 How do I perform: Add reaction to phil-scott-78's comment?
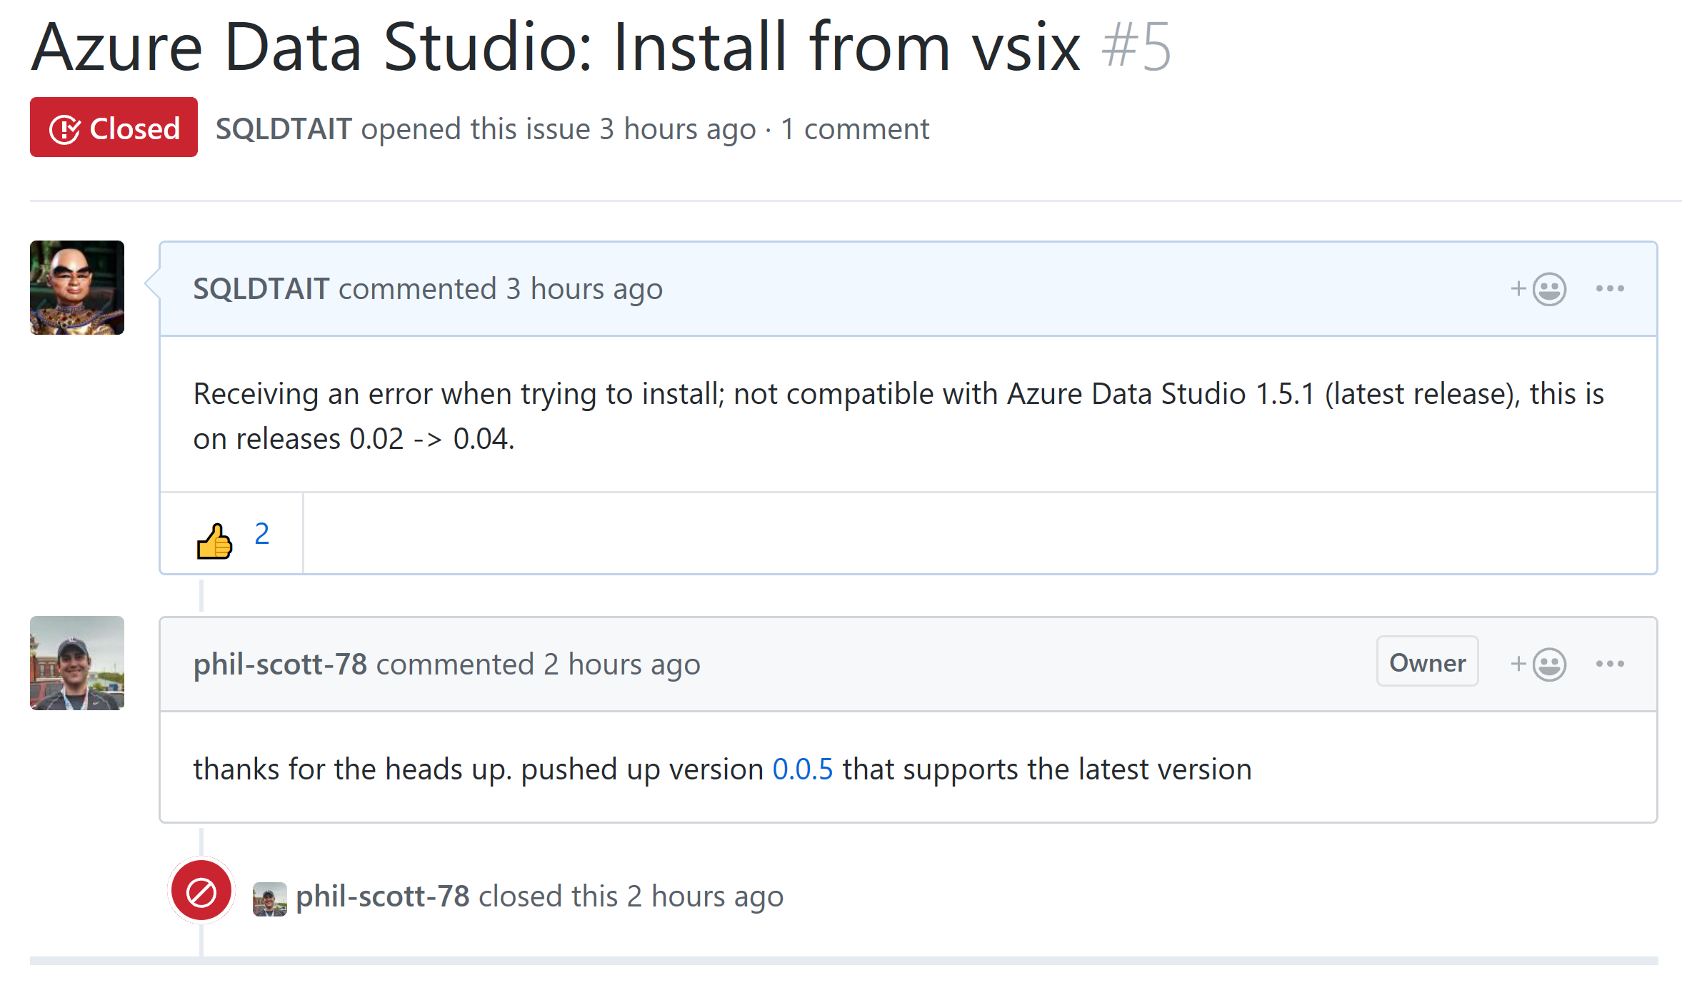(x=1538, y=665)
